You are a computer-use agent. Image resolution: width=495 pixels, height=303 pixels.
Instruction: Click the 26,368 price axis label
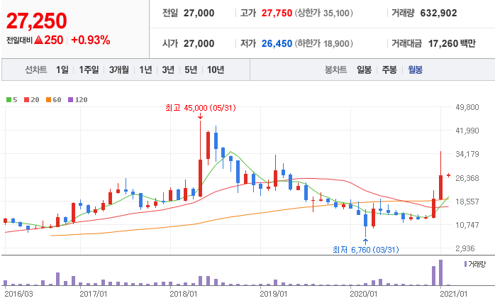pos(467,178)
